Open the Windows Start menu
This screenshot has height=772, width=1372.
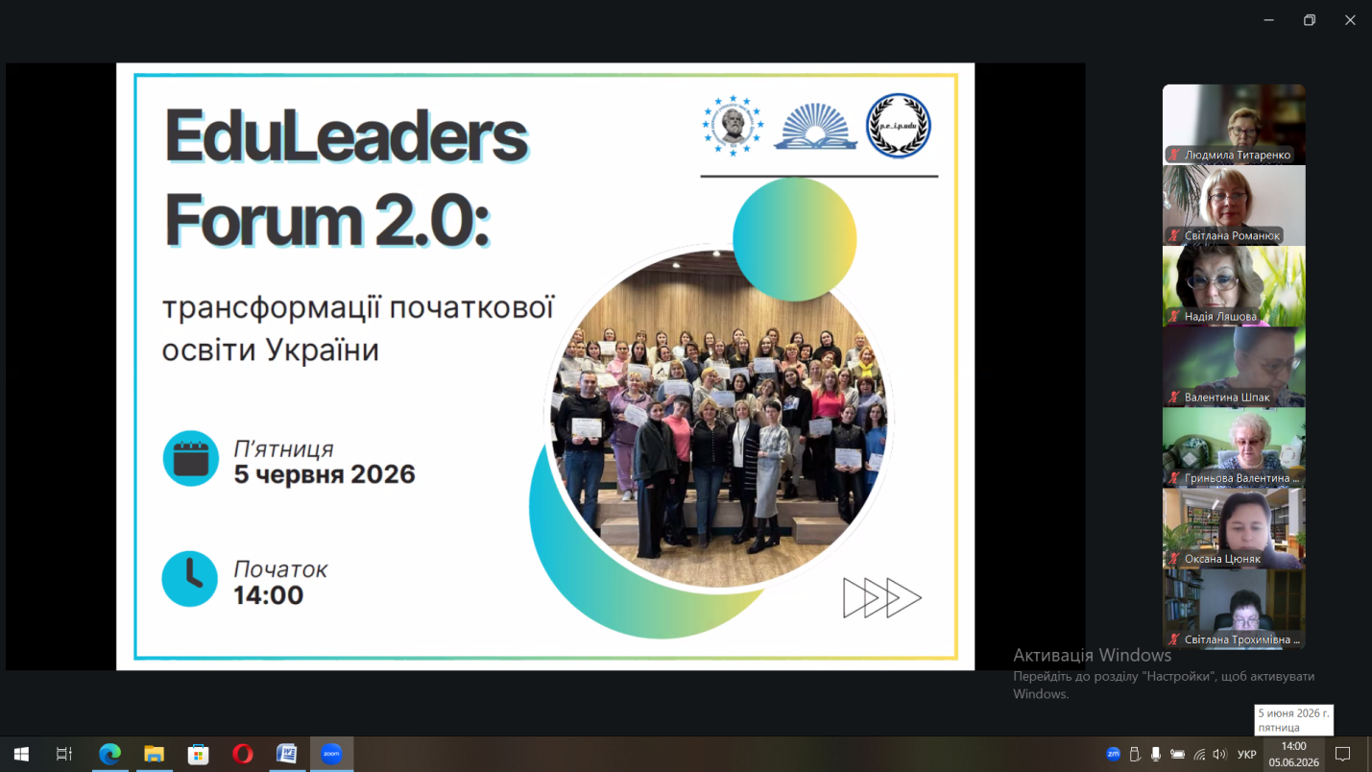point(20,754)
